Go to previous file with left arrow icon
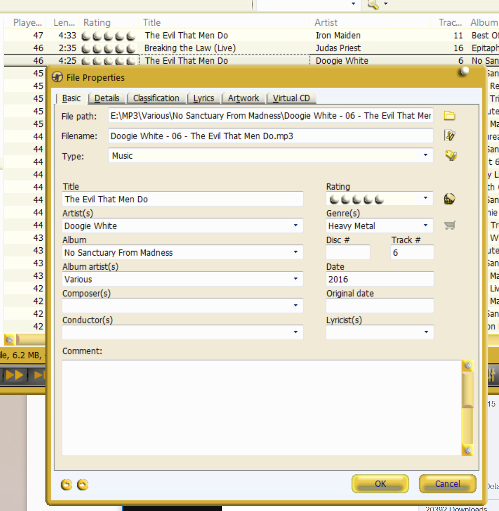 point(66,485)
